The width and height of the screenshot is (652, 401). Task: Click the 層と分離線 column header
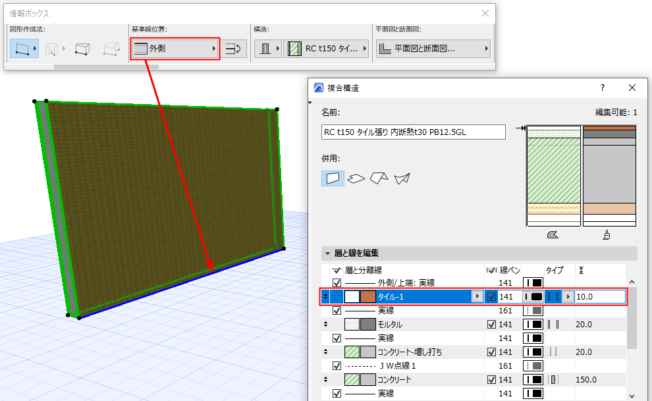364,271
